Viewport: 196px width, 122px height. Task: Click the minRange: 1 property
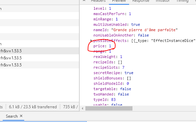106,19
